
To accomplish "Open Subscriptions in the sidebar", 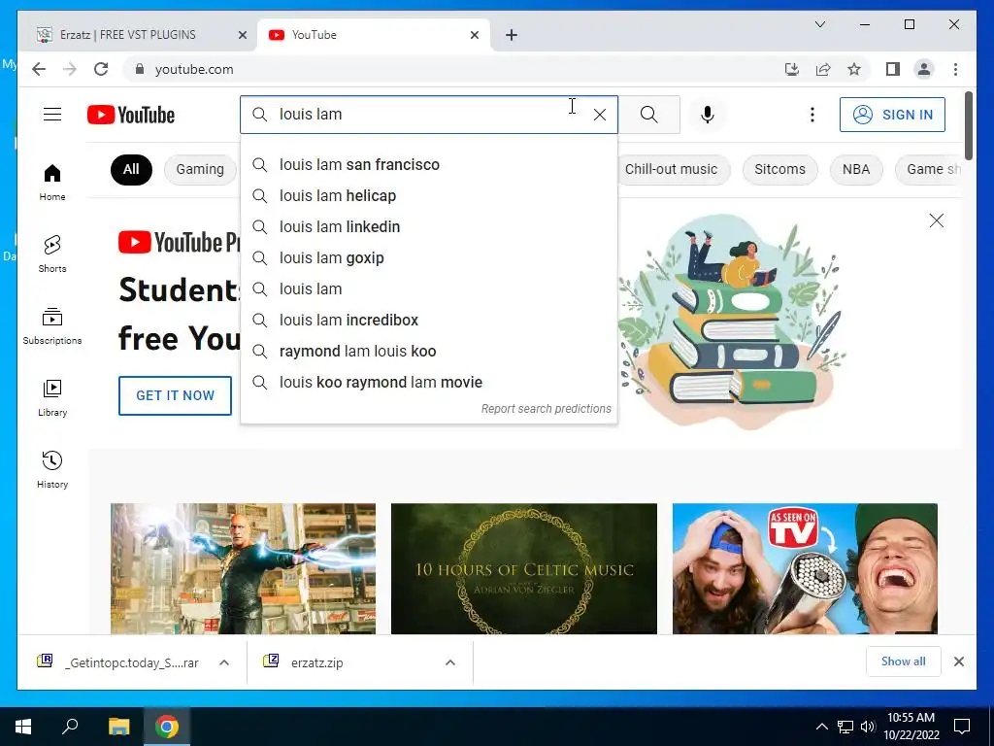I will click(x=52, y=326).
